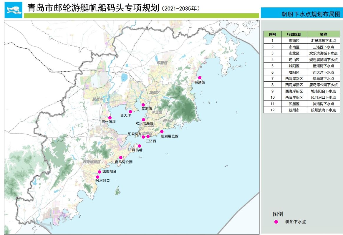Click the 西大洋 launch point dot
This screenshot has width=343, height=235.
pyautogui.click(x=130, y=112)
